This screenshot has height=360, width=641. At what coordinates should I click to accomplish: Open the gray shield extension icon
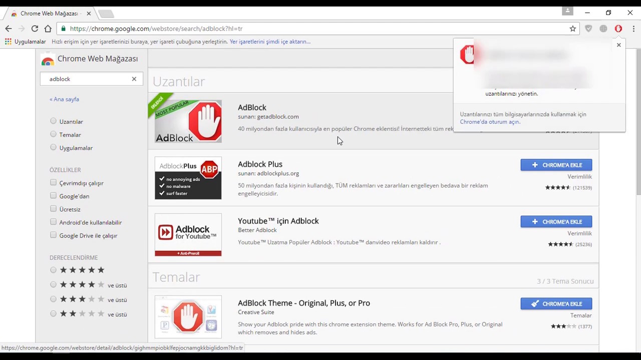click(x=588, y=28)
